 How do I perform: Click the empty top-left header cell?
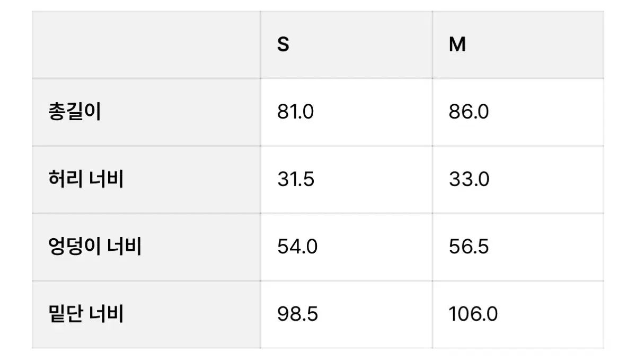pos(146,45)
